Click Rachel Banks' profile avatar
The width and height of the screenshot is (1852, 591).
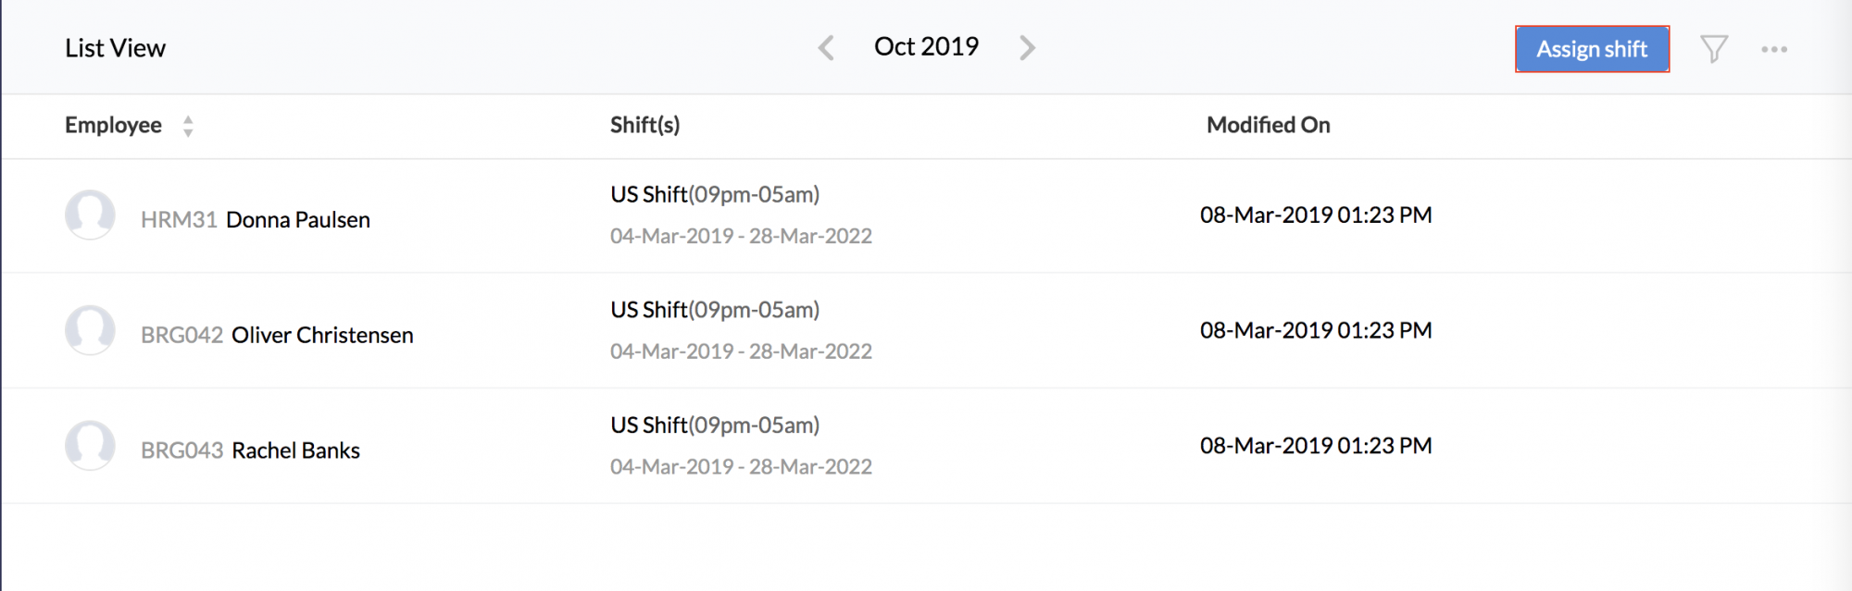(90, 446)
